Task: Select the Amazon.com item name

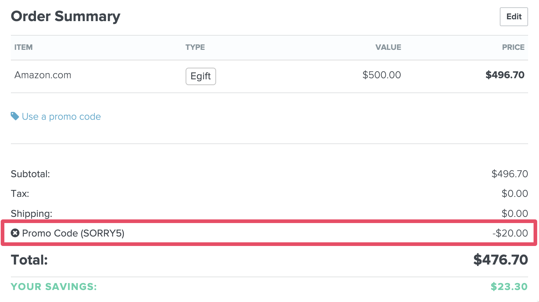Action: 43,75
